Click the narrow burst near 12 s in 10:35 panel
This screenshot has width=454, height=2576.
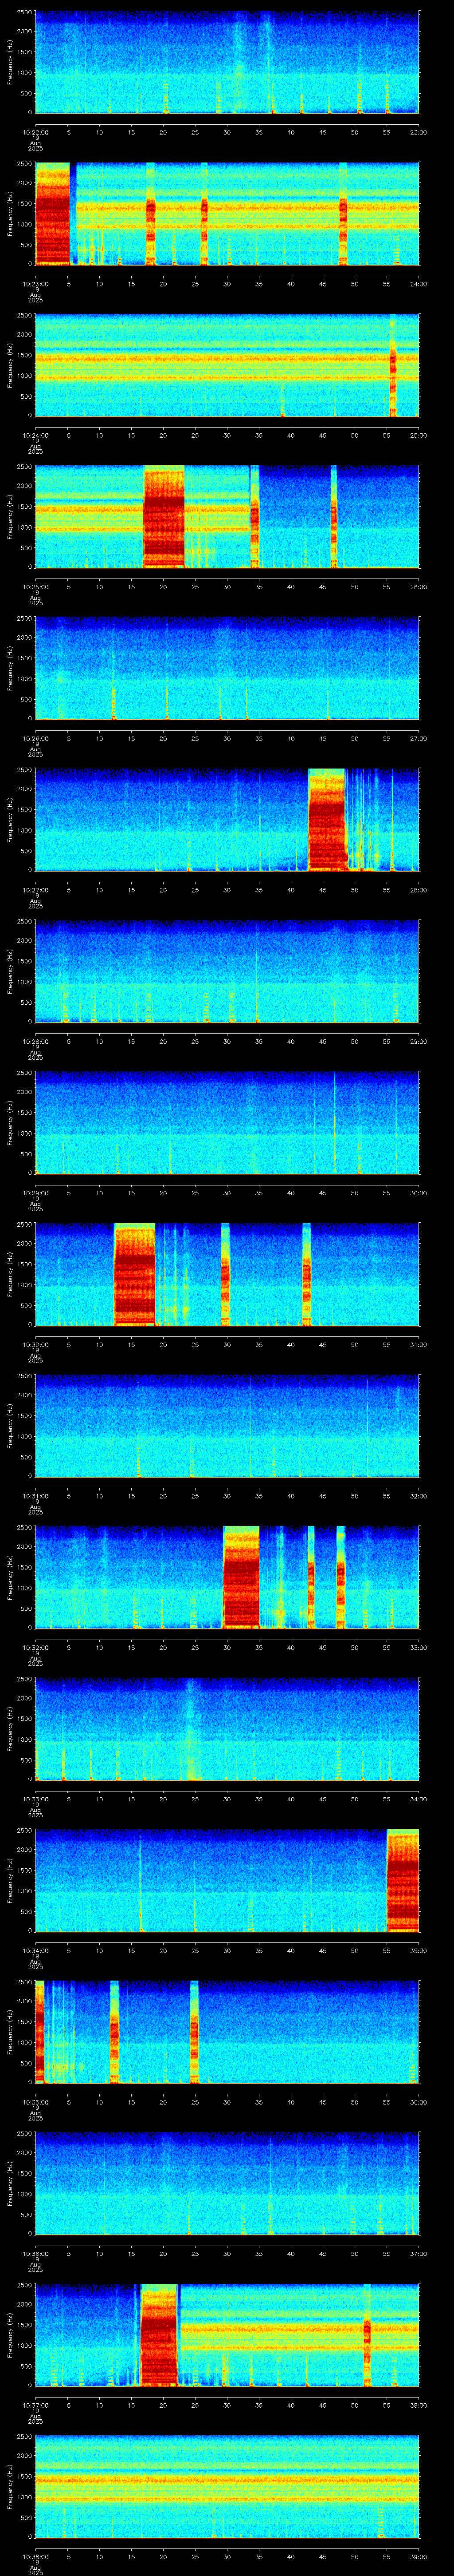pyautogui.click(x=115, y=2032)
